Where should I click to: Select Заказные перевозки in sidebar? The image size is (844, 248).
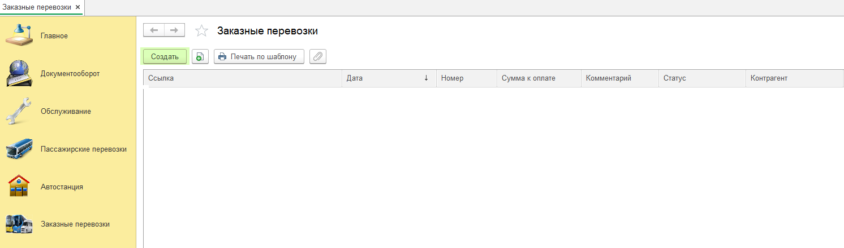coord(75,224)
